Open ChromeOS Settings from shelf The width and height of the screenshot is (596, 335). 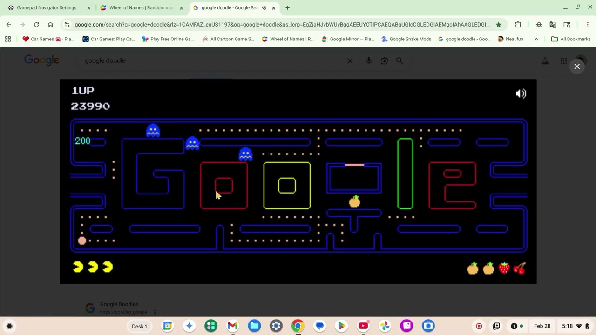pyautogui.click(x=276, y=326)
